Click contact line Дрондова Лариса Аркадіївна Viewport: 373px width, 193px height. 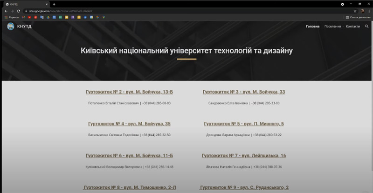click(244, 135)
